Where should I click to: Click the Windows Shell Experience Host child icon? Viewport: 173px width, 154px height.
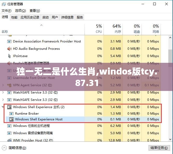pos(11,119)
